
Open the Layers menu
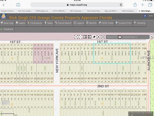[20, 23]
